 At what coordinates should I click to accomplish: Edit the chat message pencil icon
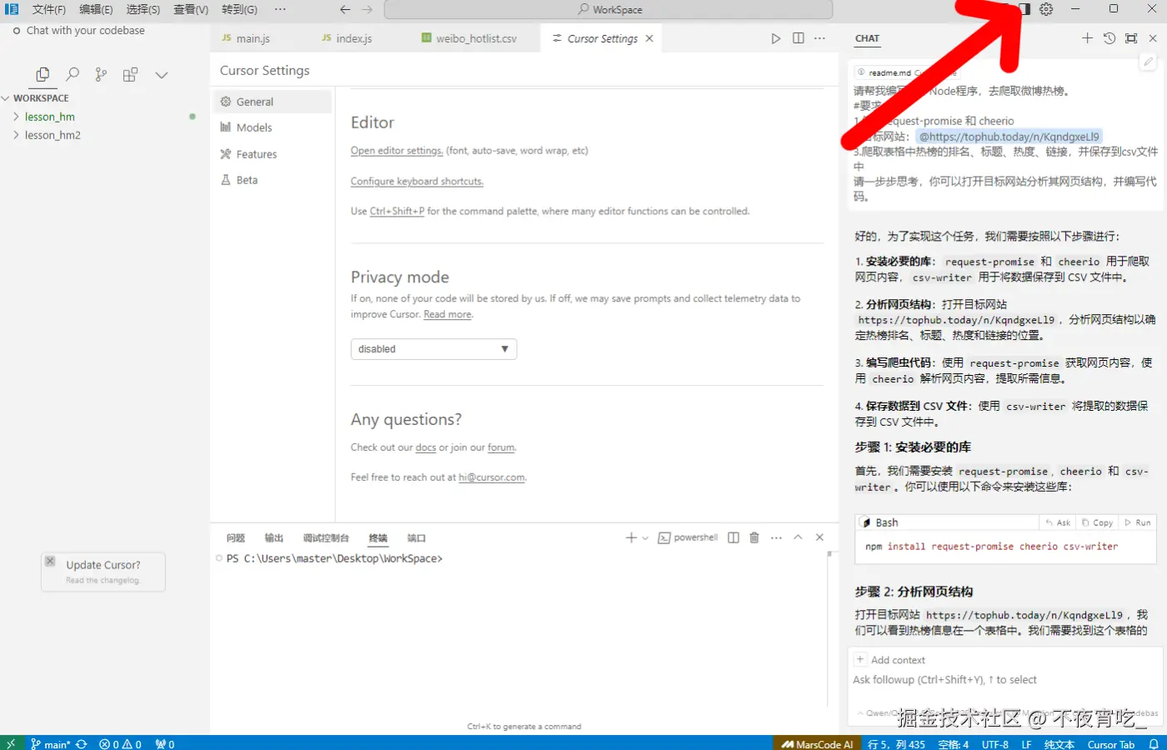point(1148,62)
